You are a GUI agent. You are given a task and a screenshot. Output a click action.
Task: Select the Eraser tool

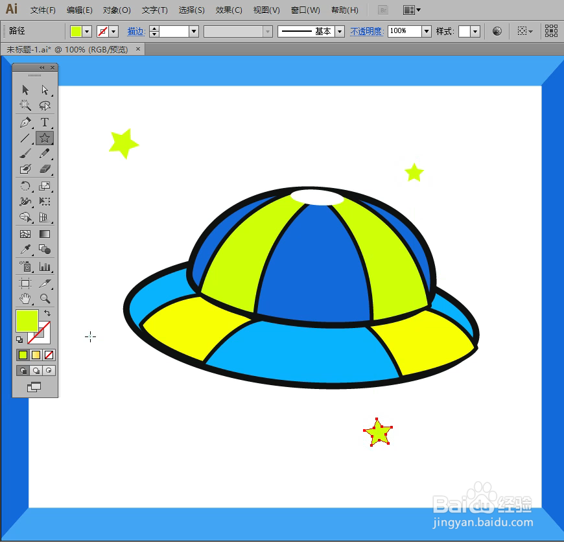45,169
